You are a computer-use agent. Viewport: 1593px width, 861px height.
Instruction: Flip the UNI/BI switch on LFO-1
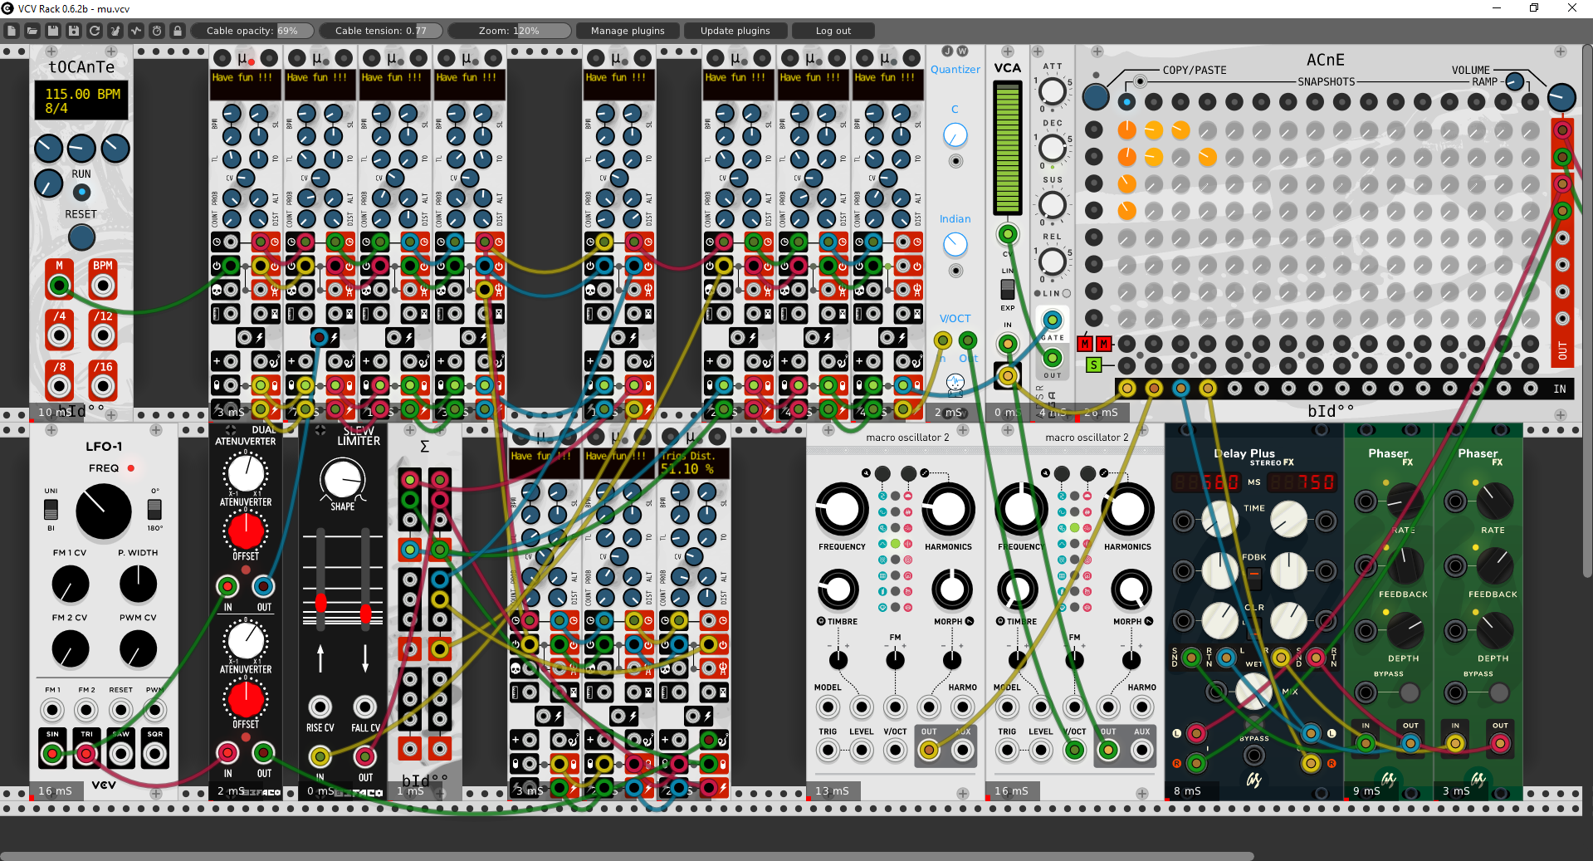click(51, 509)
